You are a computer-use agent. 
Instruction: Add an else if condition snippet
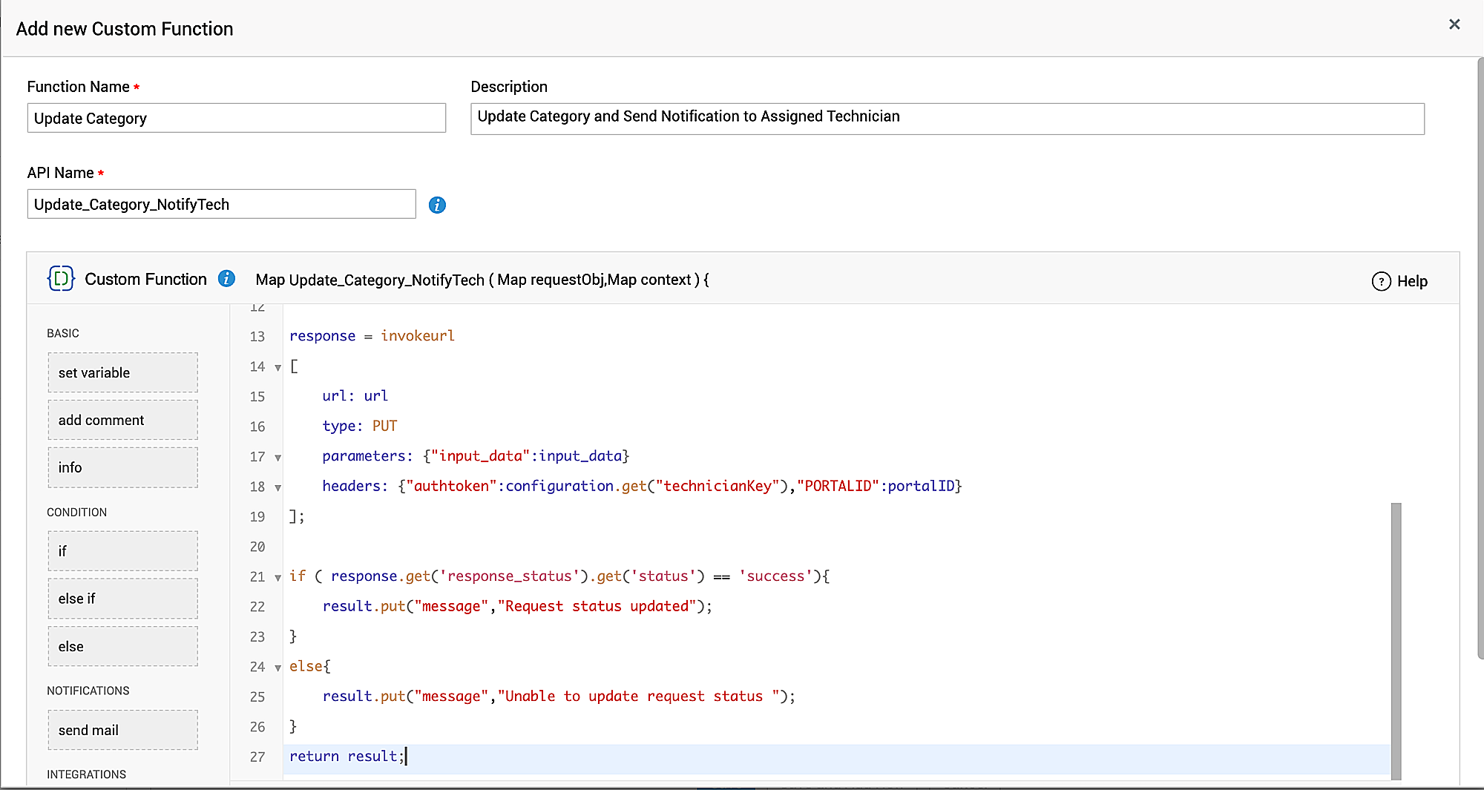click(122, 599)
